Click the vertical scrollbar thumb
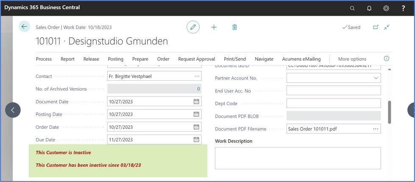Image resolution: width=415 pixels, height=182 pixels. pos(389,112)
